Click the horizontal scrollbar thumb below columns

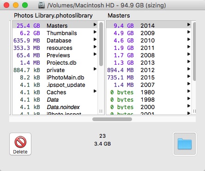point(112,119)
